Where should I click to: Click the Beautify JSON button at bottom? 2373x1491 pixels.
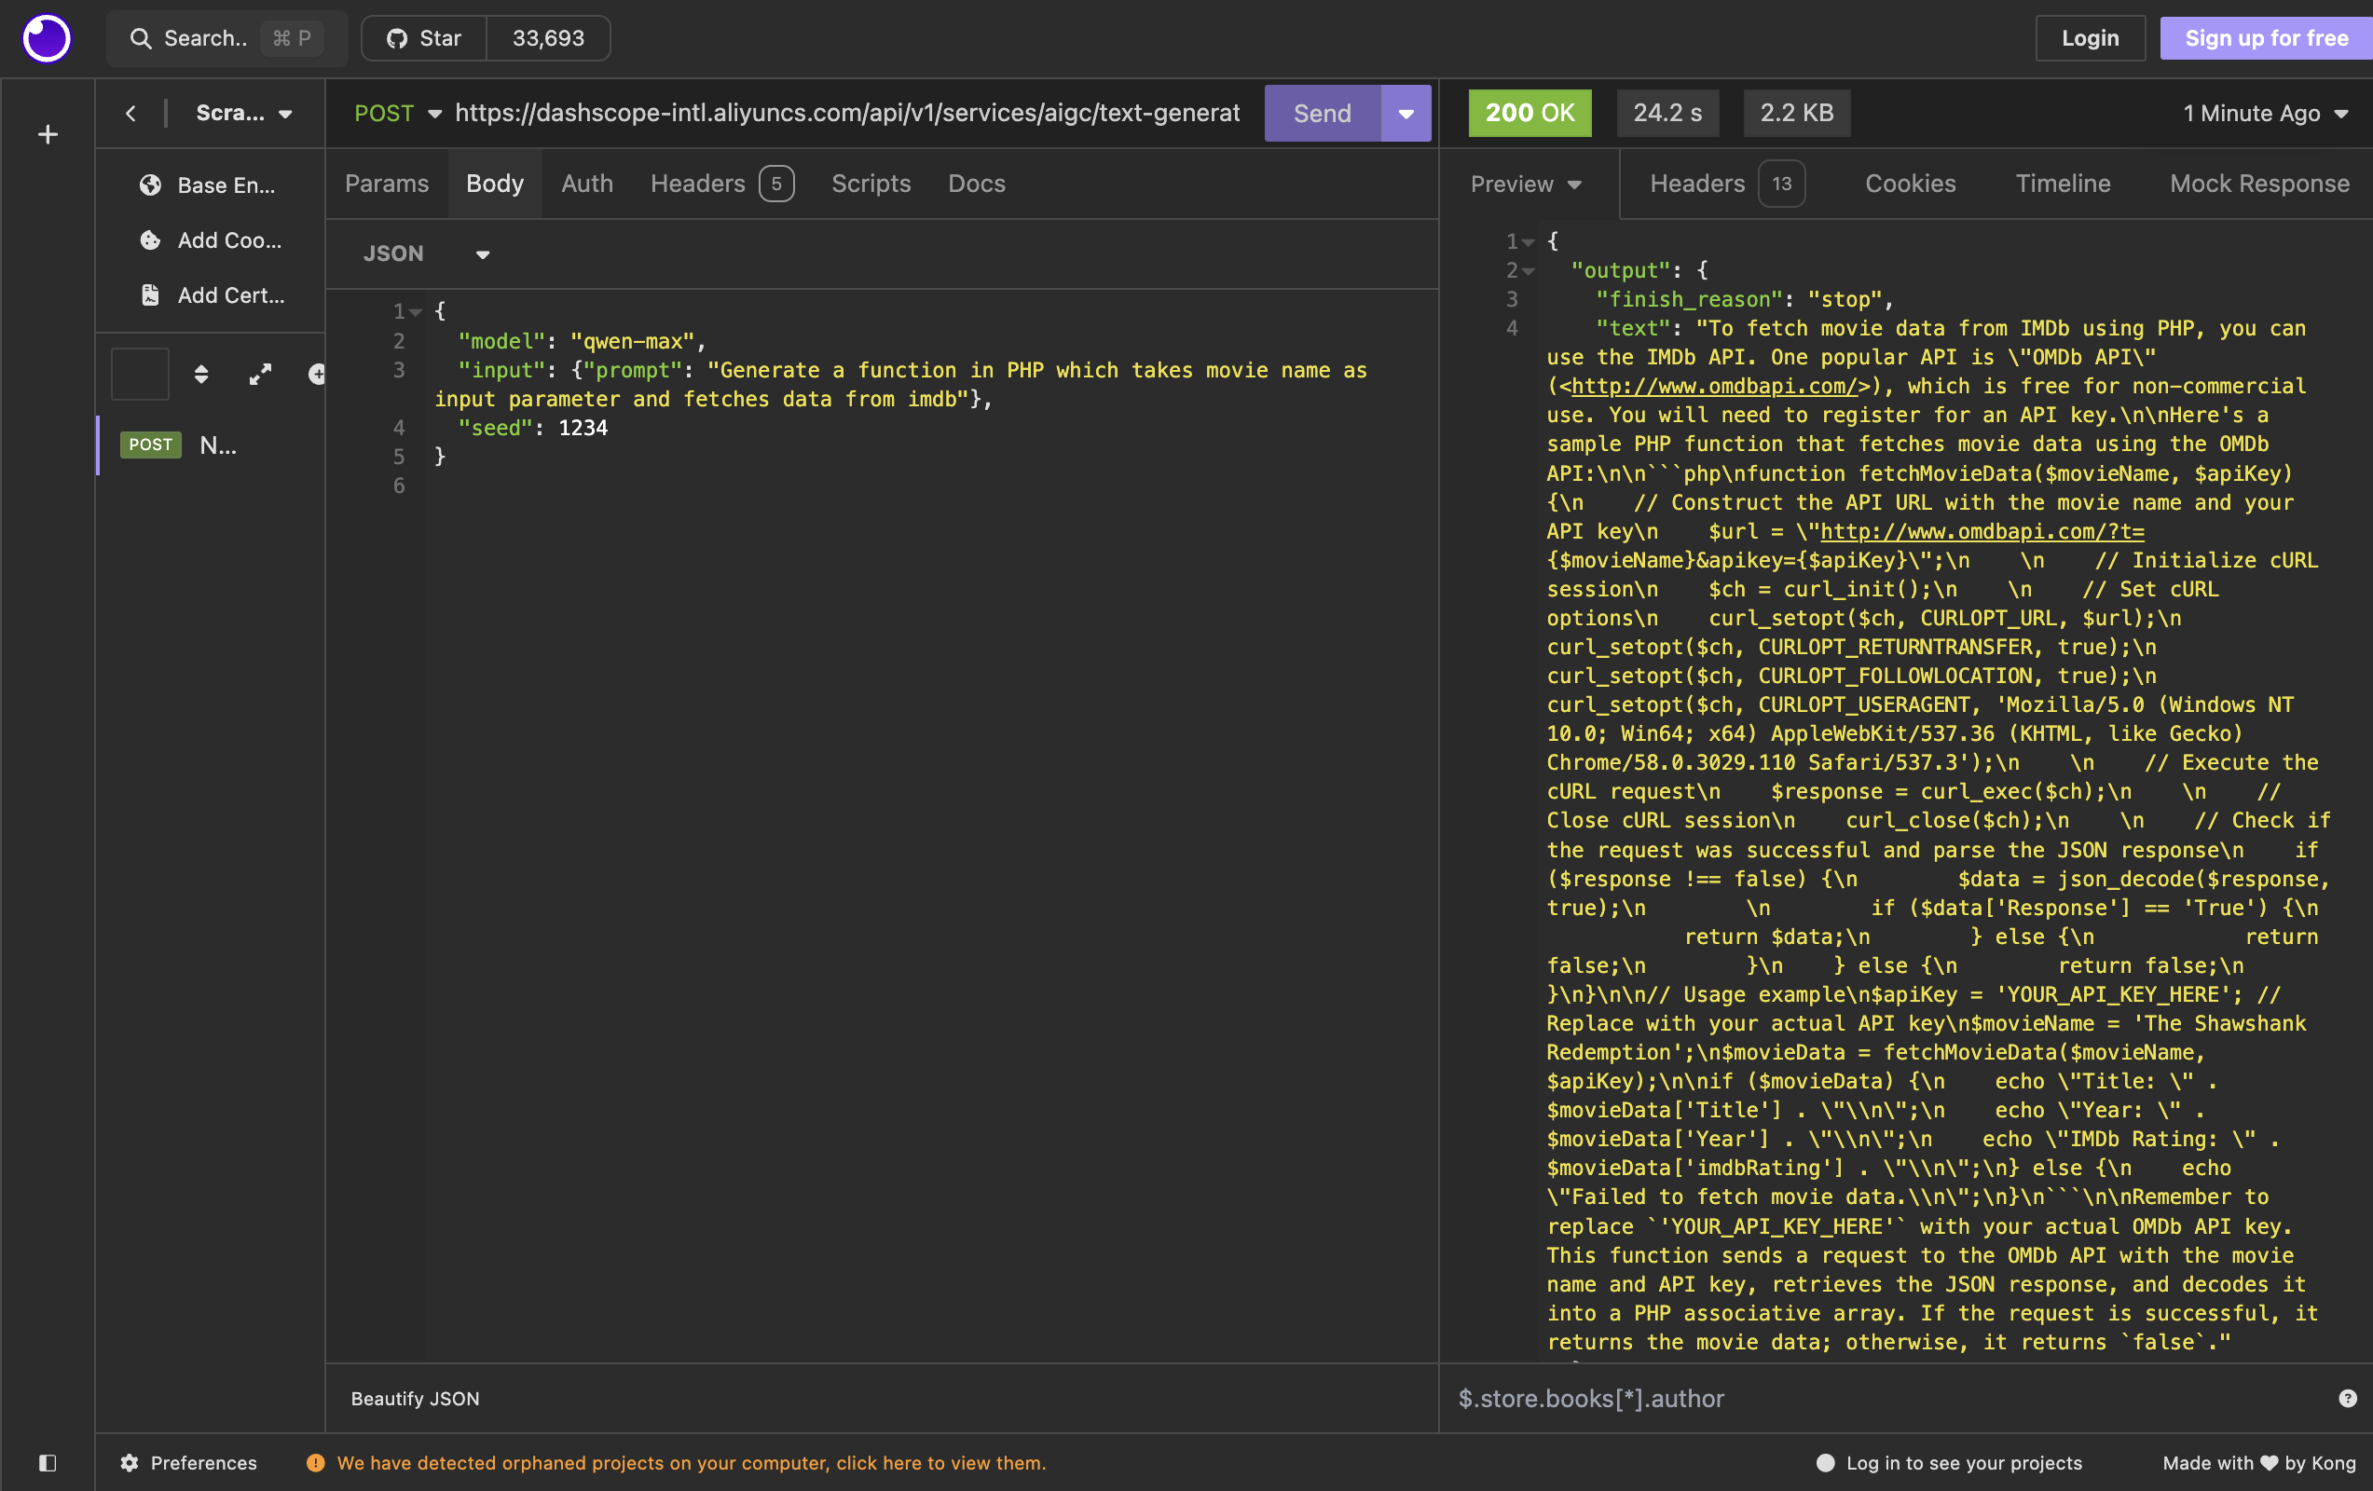click(412, 1398)
